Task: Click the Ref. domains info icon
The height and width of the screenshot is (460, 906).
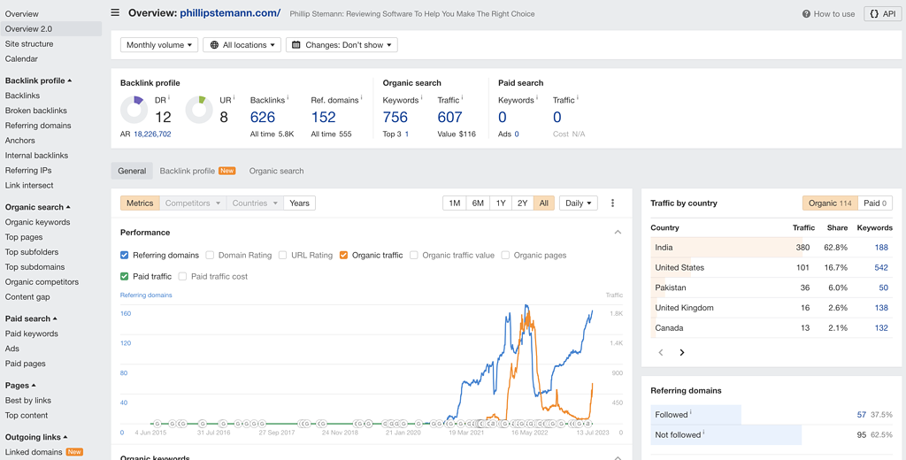Action: click(362, 97)
